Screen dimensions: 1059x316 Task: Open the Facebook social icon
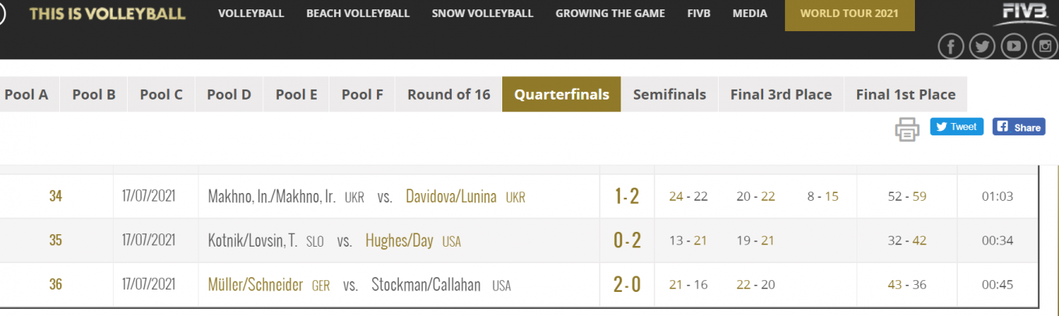click(951, 47)
